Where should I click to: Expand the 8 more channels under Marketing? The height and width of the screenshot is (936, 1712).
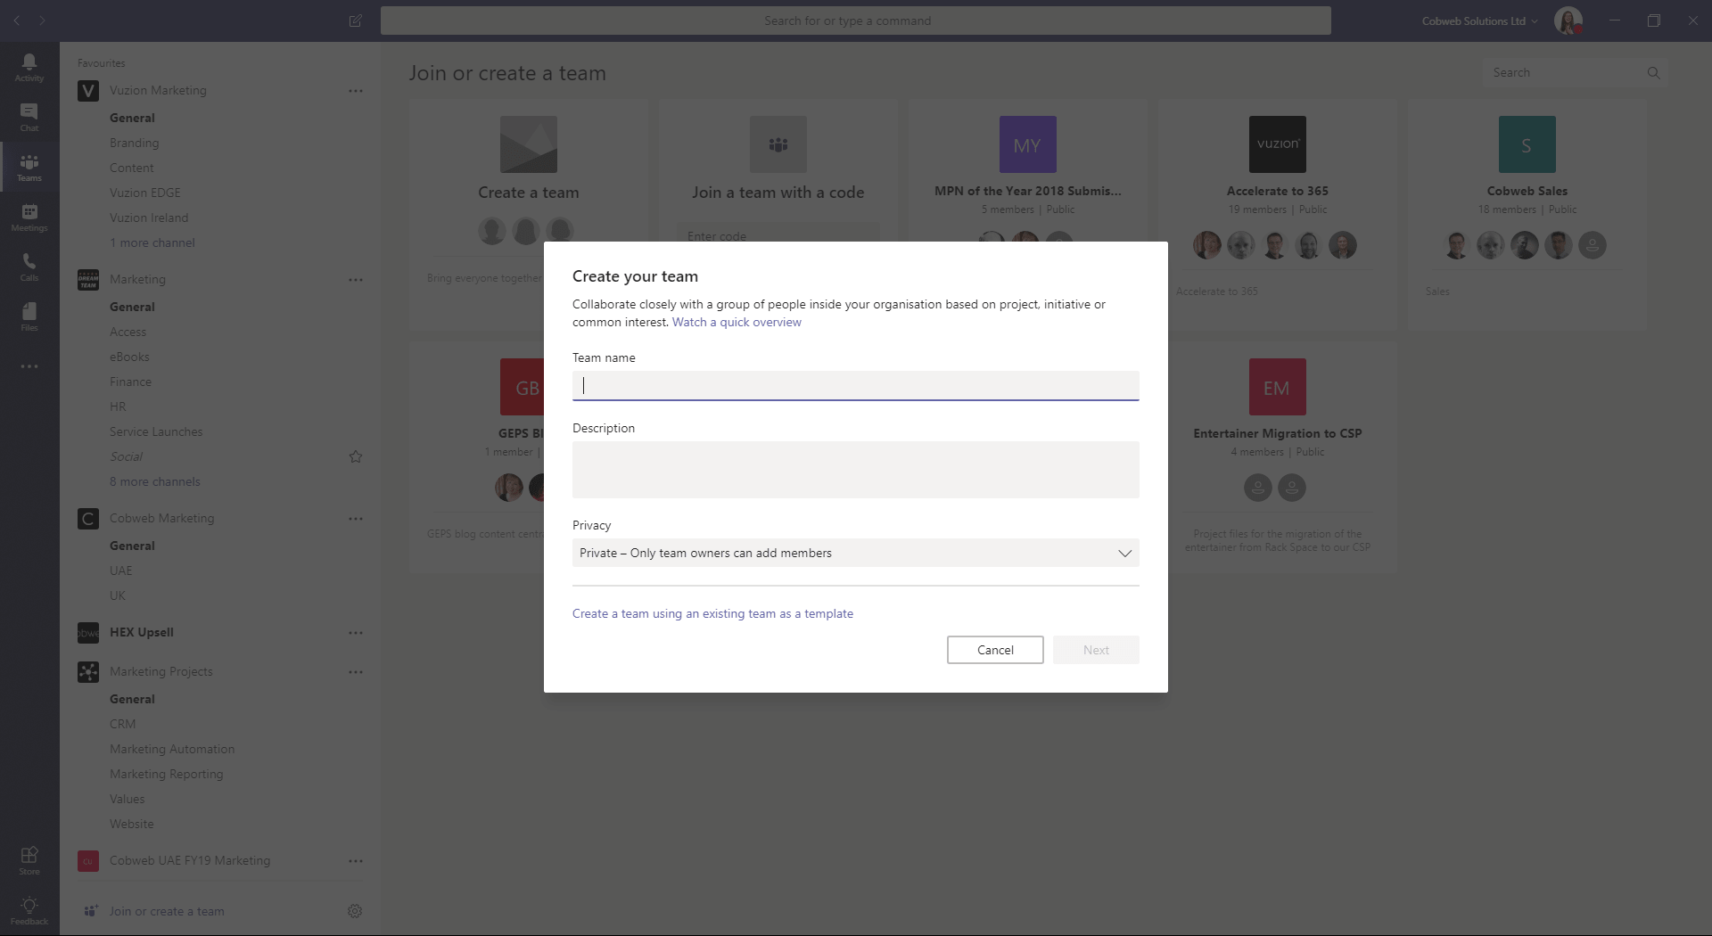(x=154, y=480)
